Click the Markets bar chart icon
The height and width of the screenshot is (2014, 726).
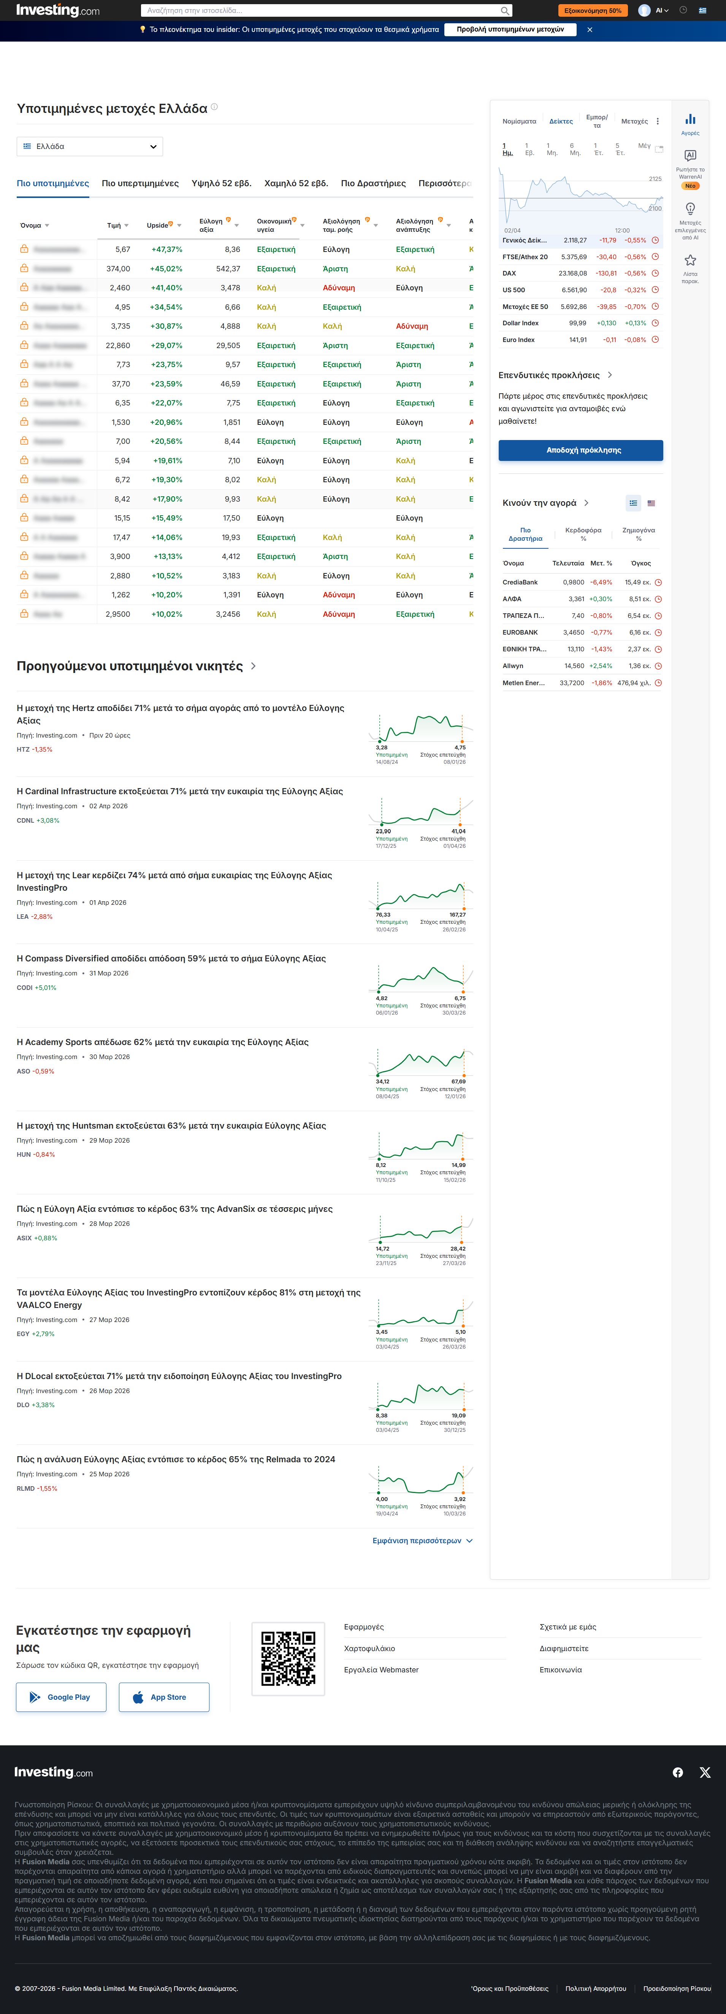click(690, 120)
